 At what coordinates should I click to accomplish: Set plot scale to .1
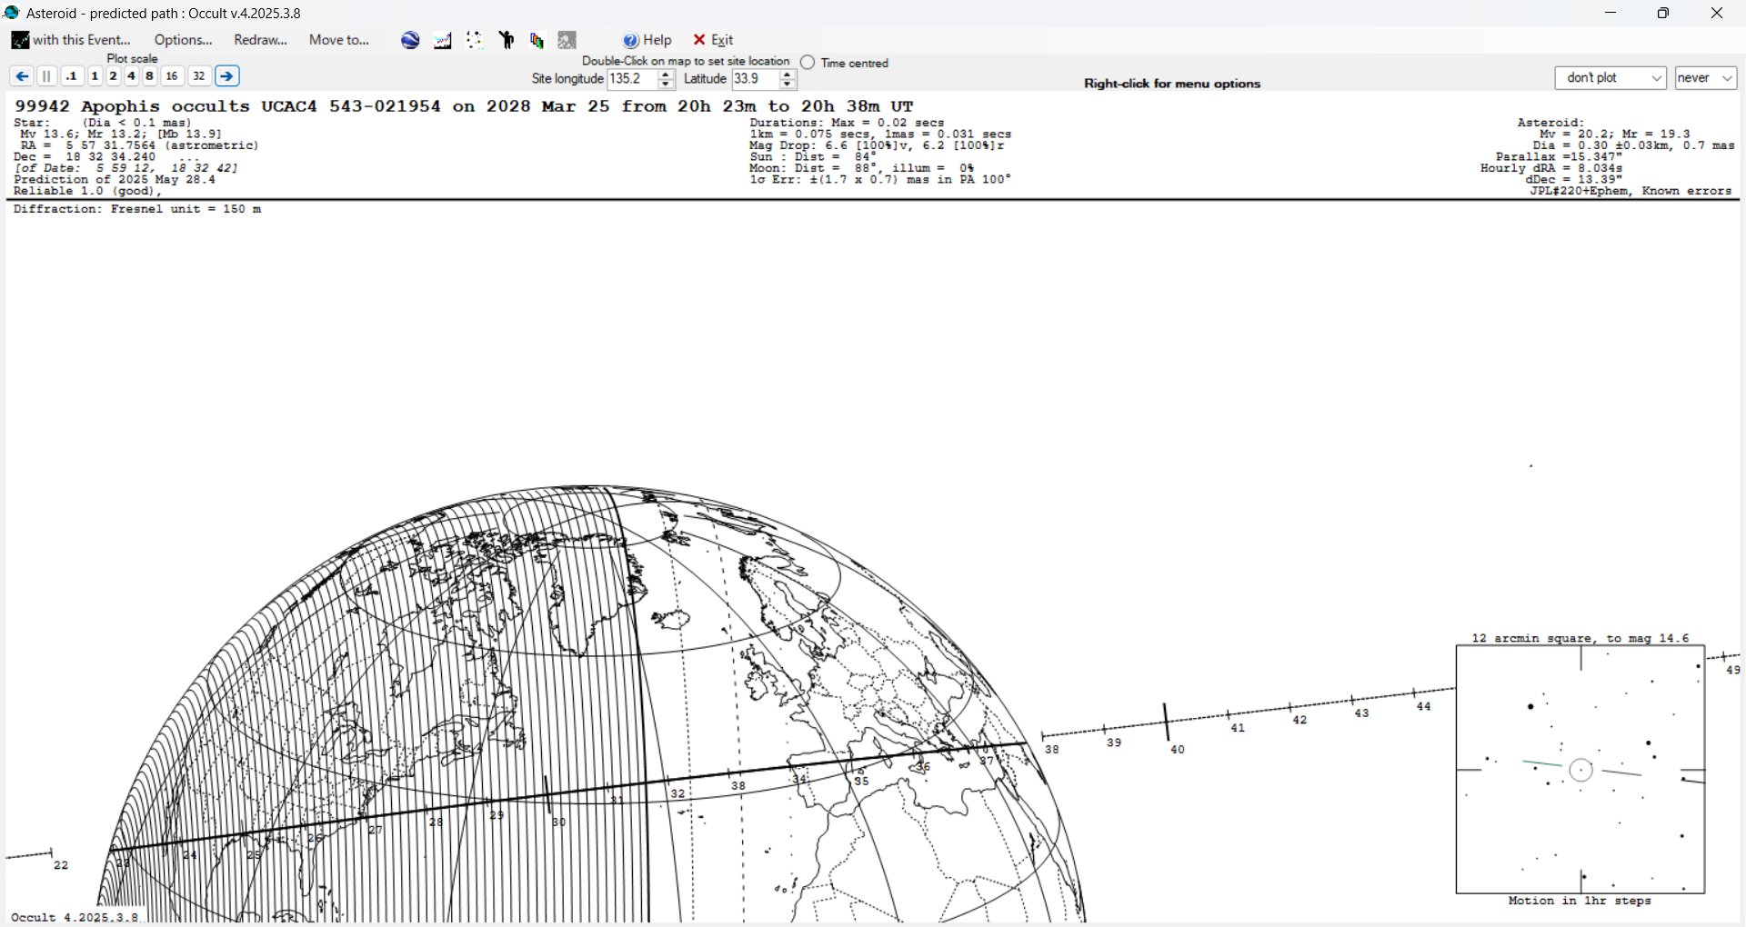tap(72, 76)
